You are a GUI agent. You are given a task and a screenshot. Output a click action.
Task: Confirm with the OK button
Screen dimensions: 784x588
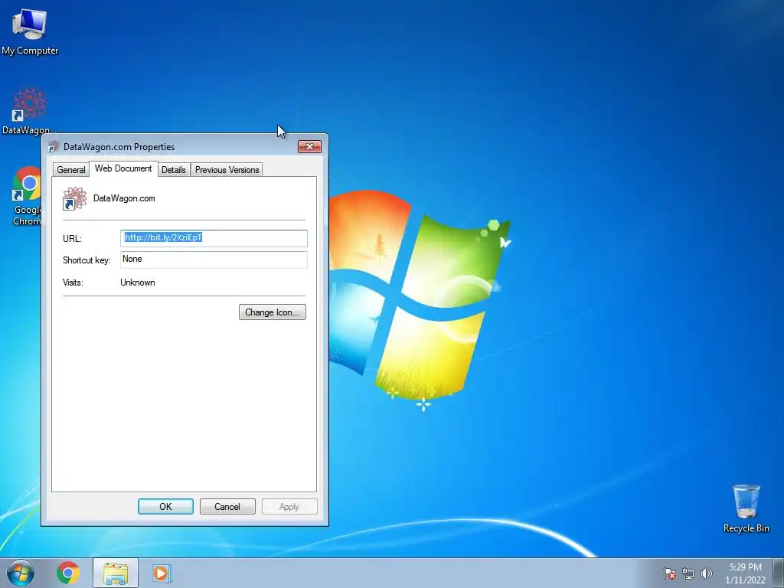[165, 507]
